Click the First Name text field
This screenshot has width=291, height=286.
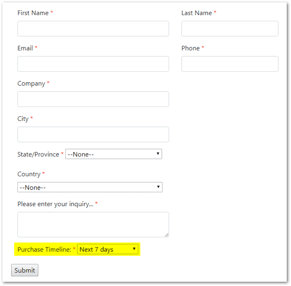pyautogui.click(x=93, y=29)
